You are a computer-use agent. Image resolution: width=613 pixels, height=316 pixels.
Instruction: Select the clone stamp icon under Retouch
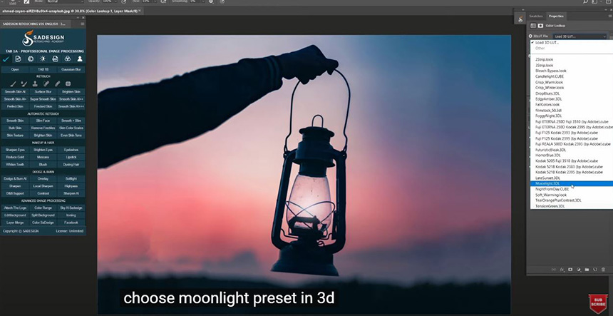(x=35, y=83)
